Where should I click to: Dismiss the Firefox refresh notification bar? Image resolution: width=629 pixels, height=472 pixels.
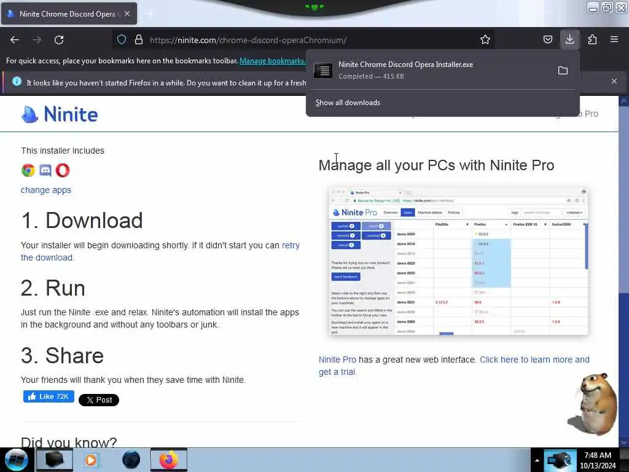click(x=614, y=81)
